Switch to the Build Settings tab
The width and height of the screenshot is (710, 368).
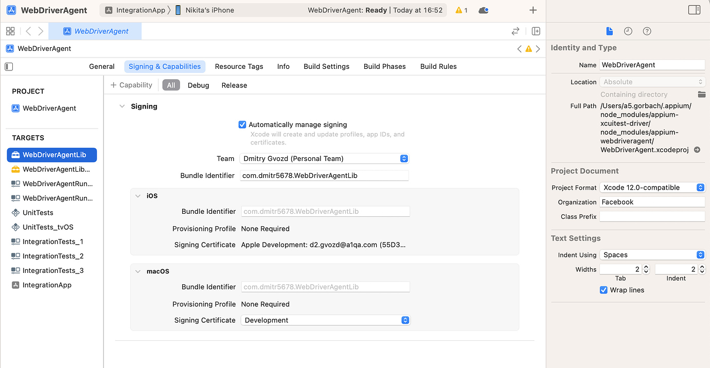pyautogui.click(x=326, y=66)
